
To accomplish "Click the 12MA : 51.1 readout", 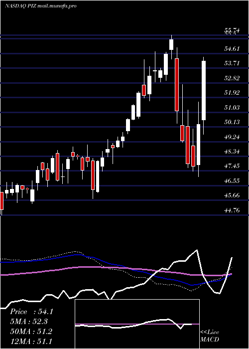I will tap(31, 341).
